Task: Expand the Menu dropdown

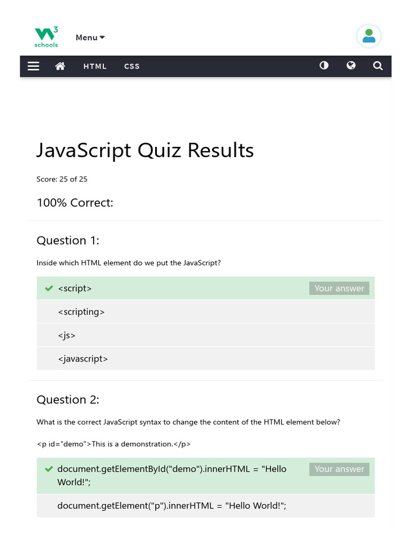Action: coord(90,38)
